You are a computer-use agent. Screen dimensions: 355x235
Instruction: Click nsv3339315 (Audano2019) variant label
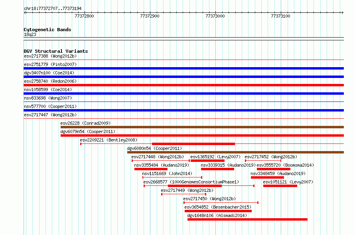(x=228, y=165)
